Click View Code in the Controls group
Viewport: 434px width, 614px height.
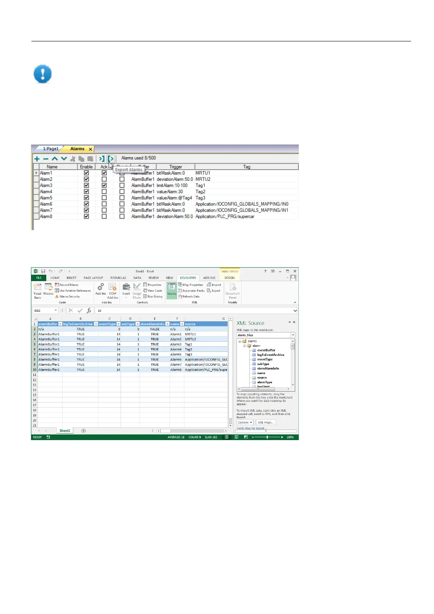pyautogui.click(x=153, y=291)
